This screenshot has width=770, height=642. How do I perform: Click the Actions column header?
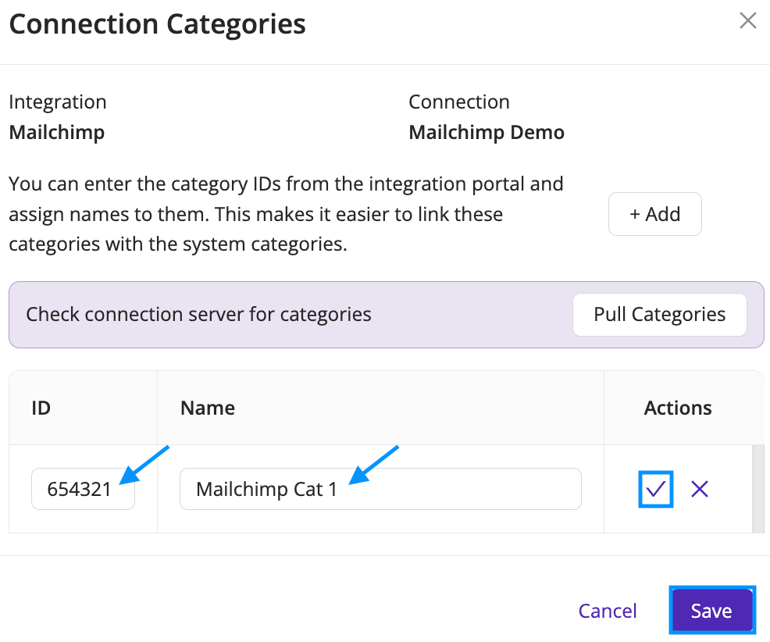coord(678,408)
